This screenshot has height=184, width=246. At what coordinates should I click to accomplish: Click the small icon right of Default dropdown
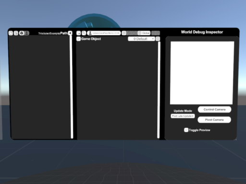[x=158, y=39]
